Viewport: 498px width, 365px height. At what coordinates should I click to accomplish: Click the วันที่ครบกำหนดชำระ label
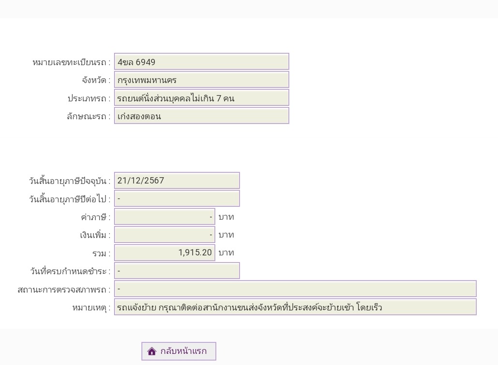[x=70, y=271]
